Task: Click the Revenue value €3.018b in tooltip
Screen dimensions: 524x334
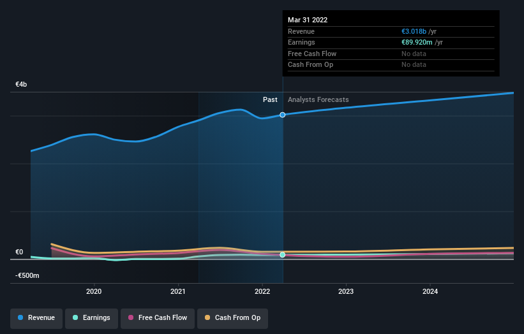Action: tap(414, 31)
